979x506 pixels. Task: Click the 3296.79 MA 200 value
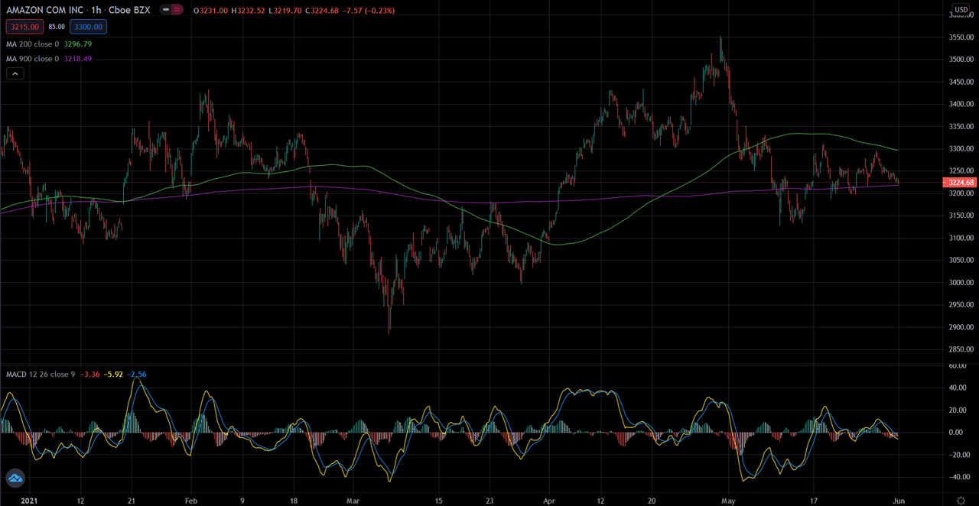(x=76, y=44)
